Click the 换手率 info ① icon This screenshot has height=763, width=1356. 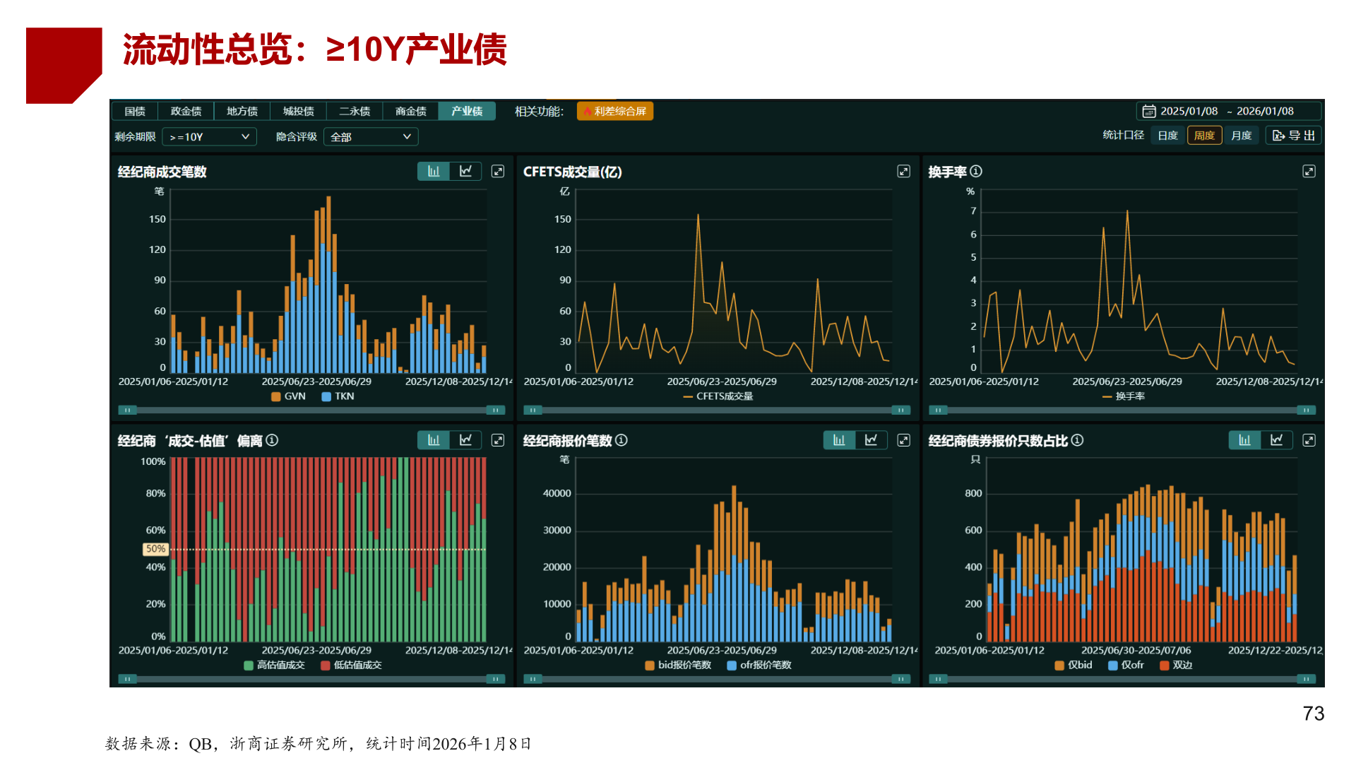975,171
